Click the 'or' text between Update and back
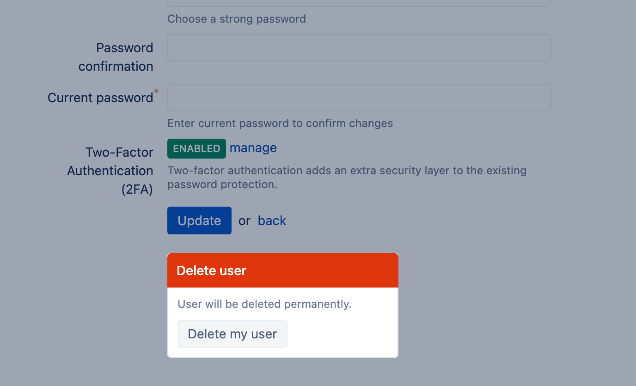636x386 pixels. coord(245,221)
